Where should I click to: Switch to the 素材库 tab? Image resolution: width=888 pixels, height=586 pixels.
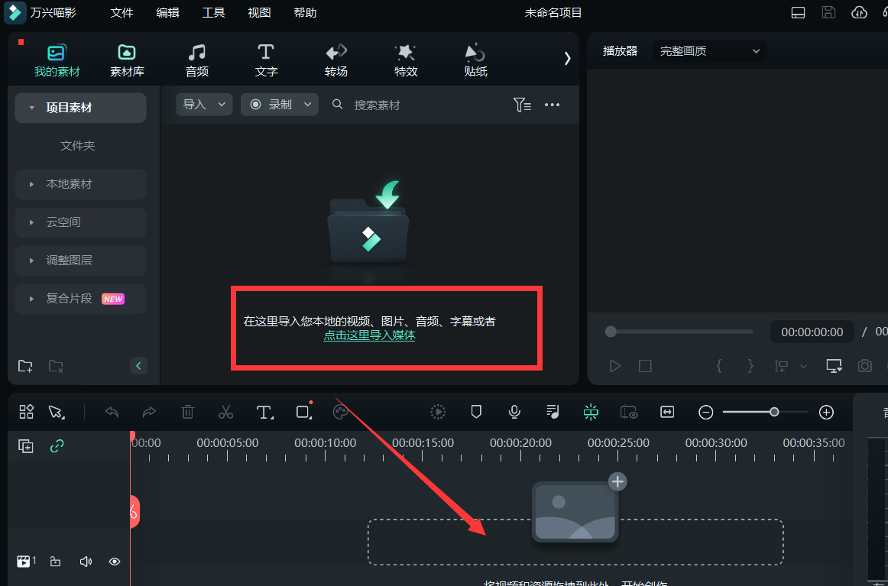point(126,60)
